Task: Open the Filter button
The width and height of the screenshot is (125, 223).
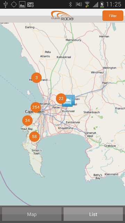Action: pos(113,16)
